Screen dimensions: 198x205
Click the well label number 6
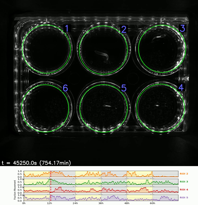65,88
